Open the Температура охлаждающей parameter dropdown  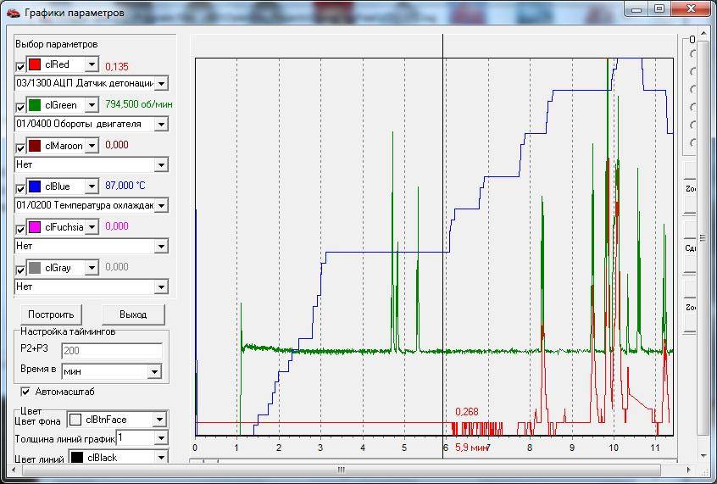click(161, 205)
